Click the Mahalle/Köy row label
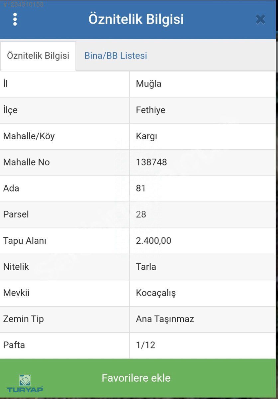 tap(29, 136)
